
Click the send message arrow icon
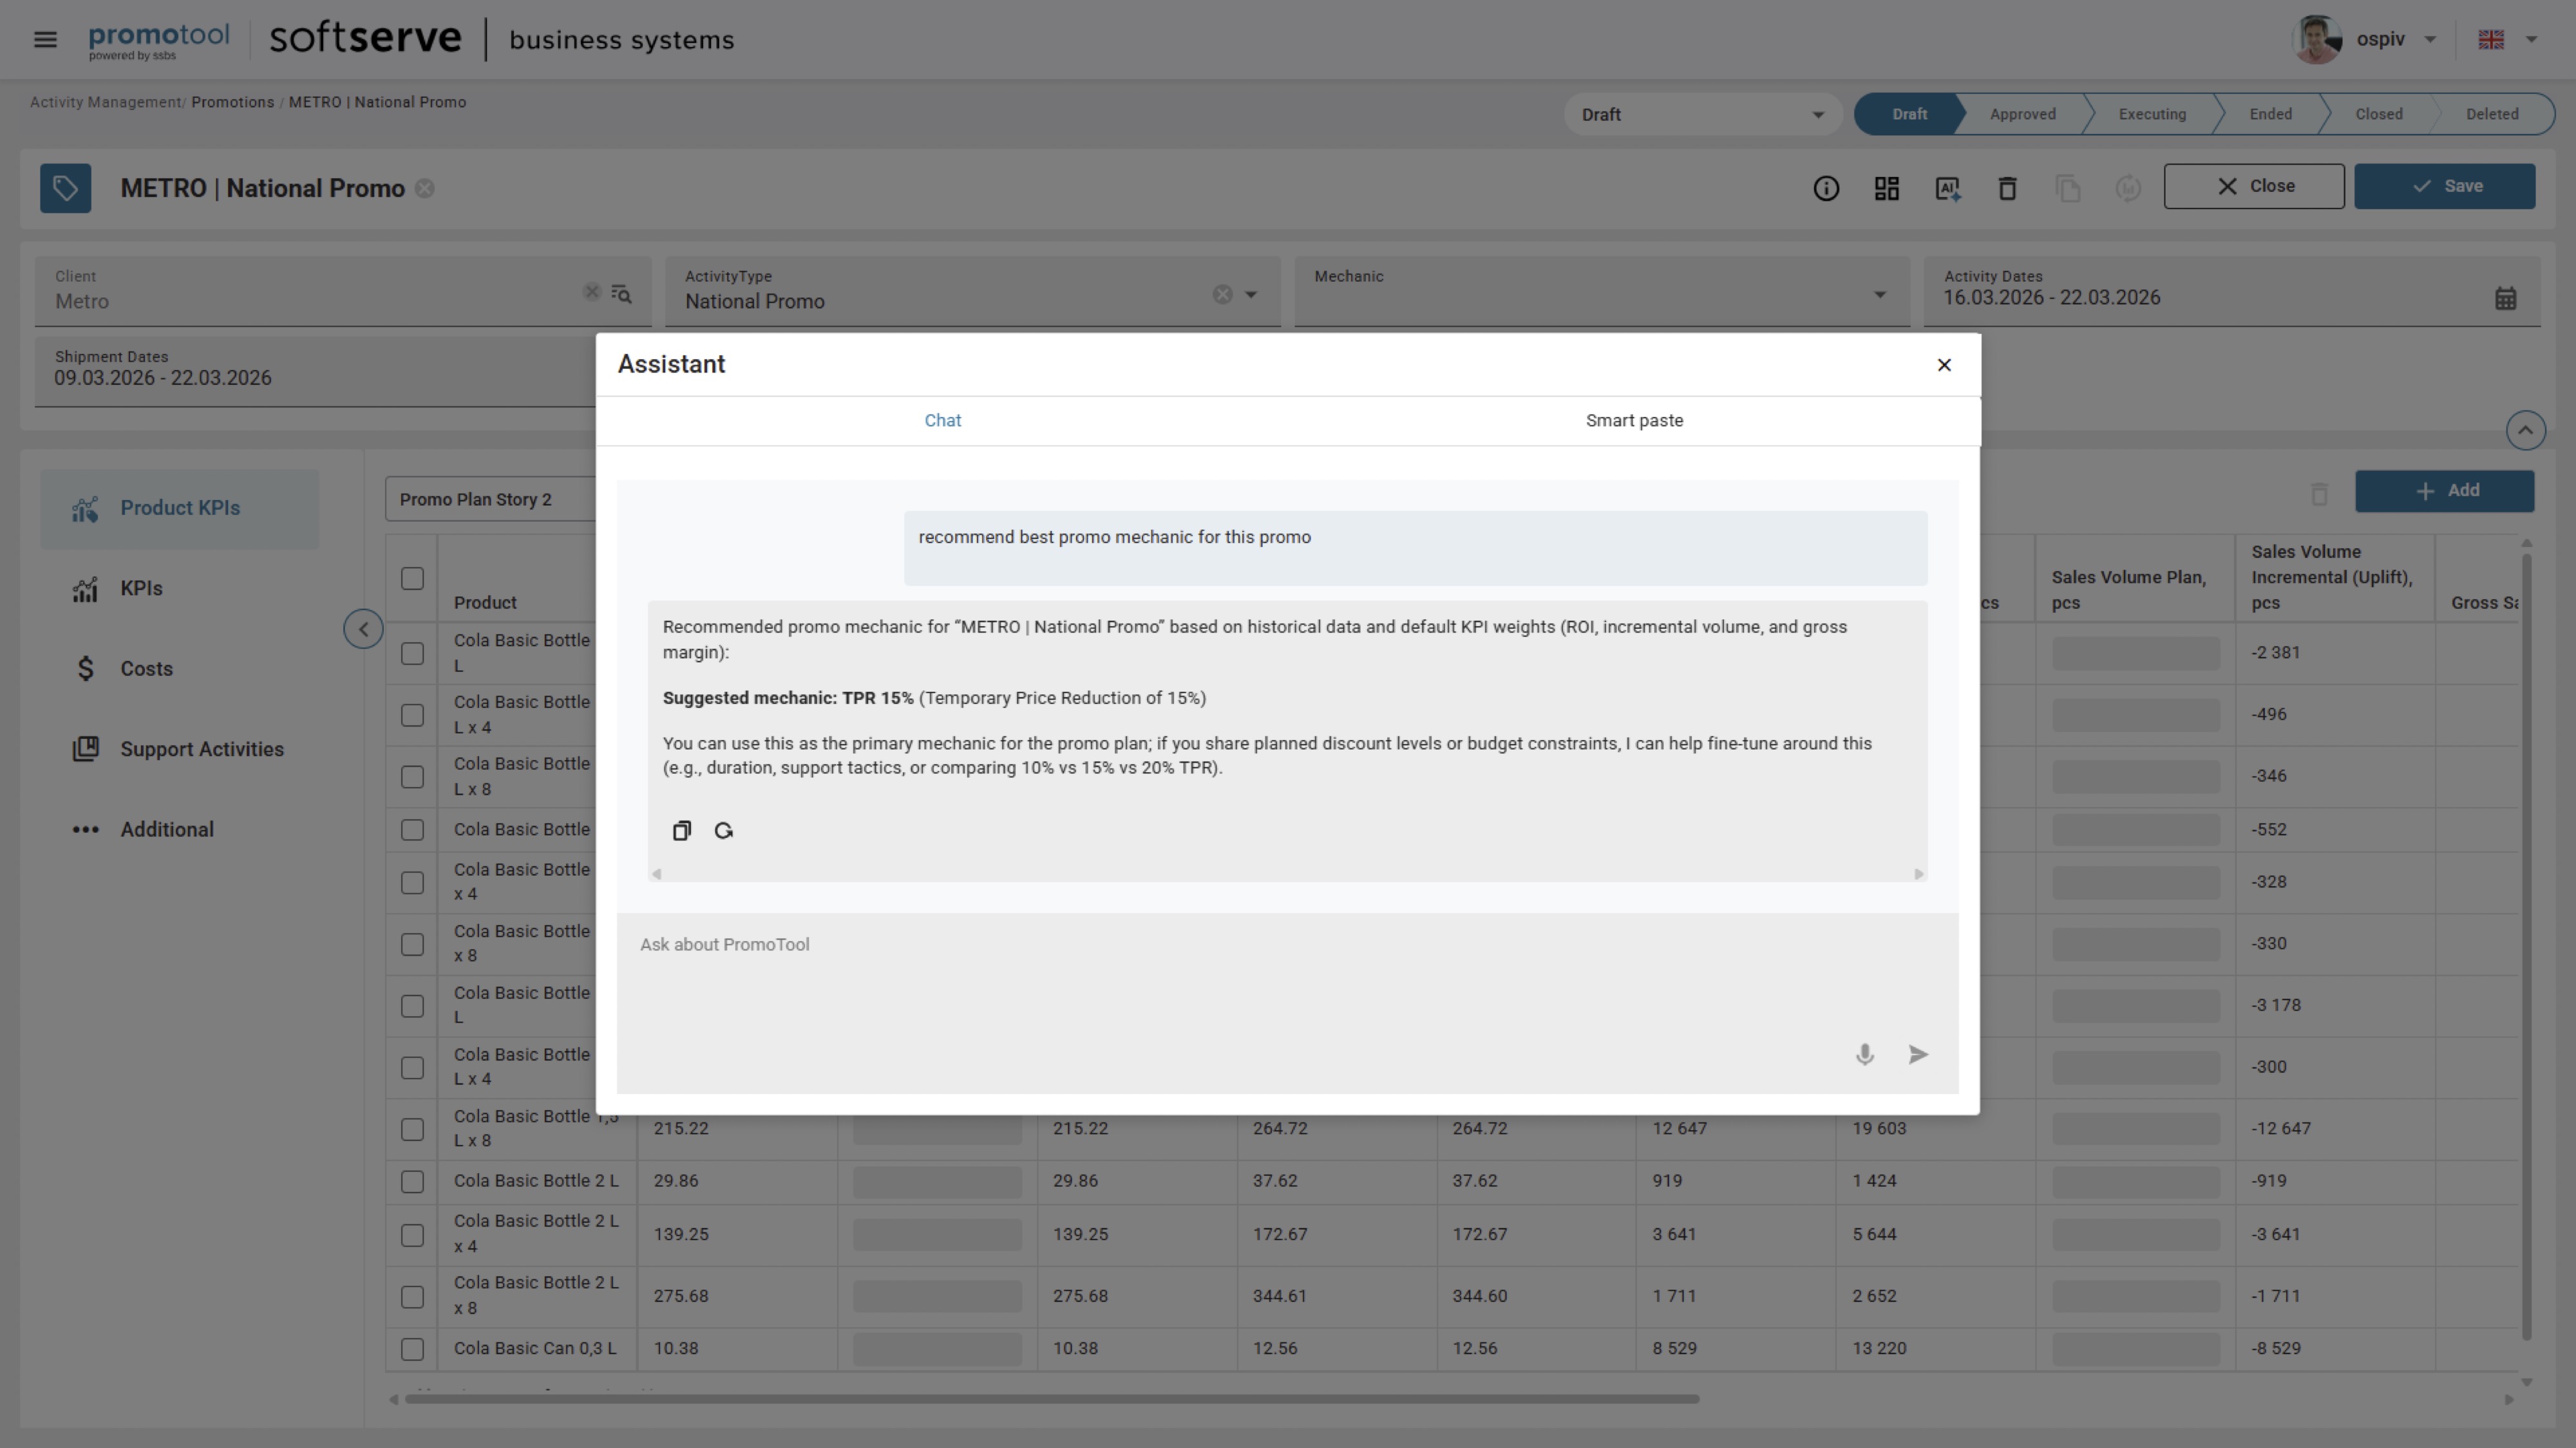(1917, 1054)
